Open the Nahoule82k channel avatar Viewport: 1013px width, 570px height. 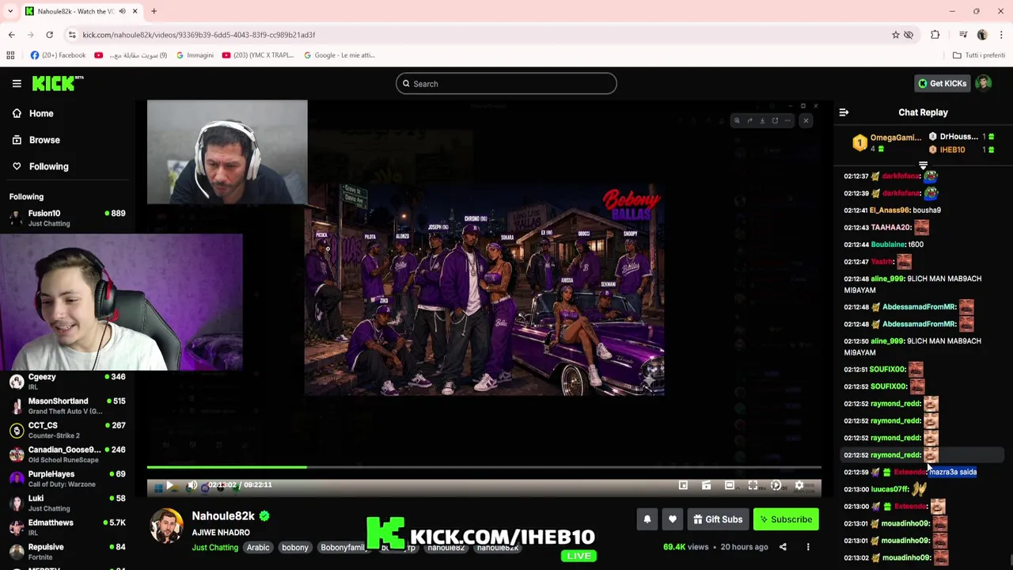(166, 526)
